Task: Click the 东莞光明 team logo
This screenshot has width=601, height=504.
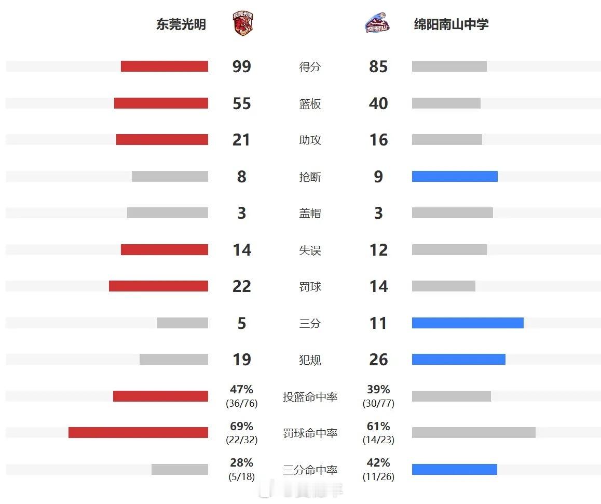Action: coord(243,24)
